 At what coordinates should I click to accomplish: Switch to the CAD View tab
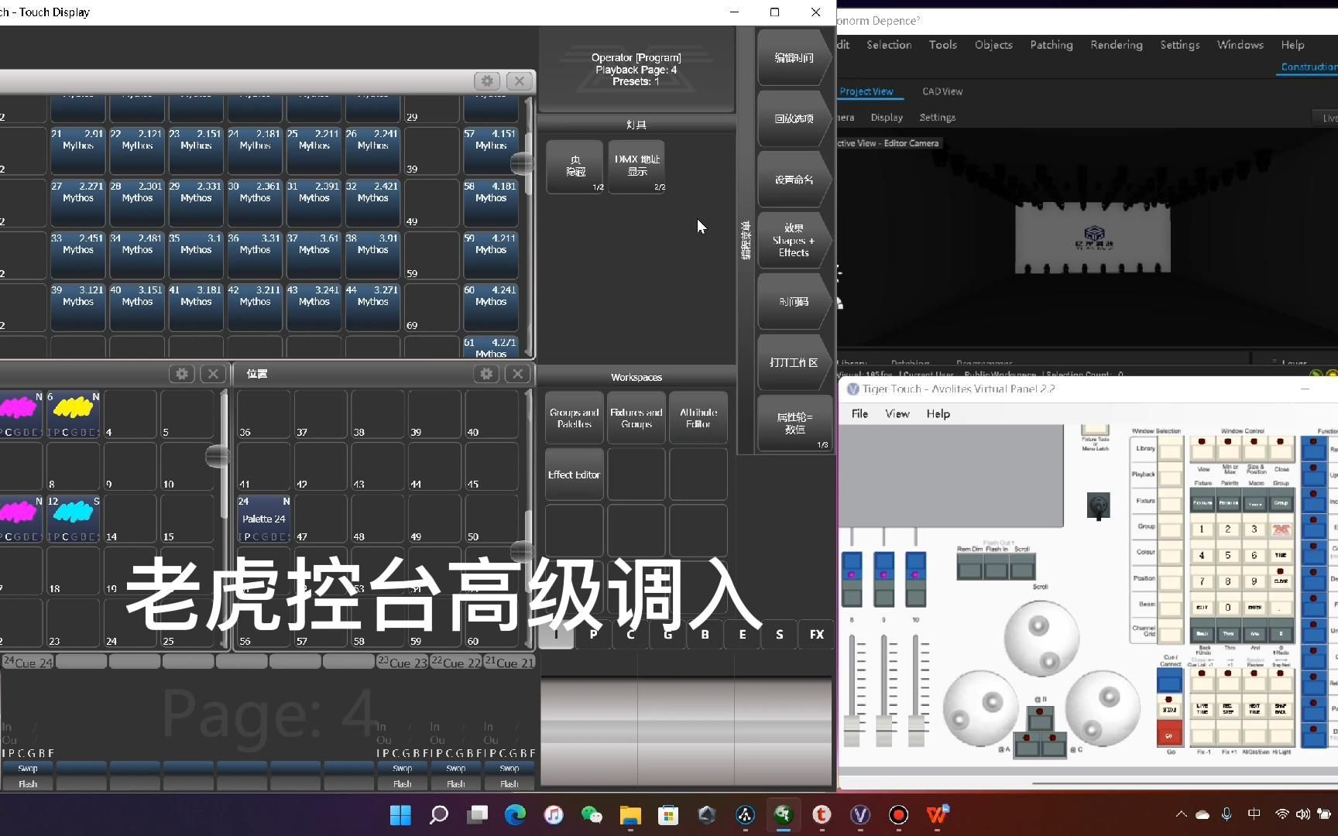[x=942, y=91]
